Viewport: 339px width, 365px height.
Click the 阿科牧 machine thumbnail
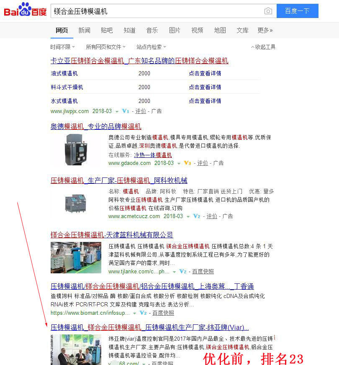point(76,204)
